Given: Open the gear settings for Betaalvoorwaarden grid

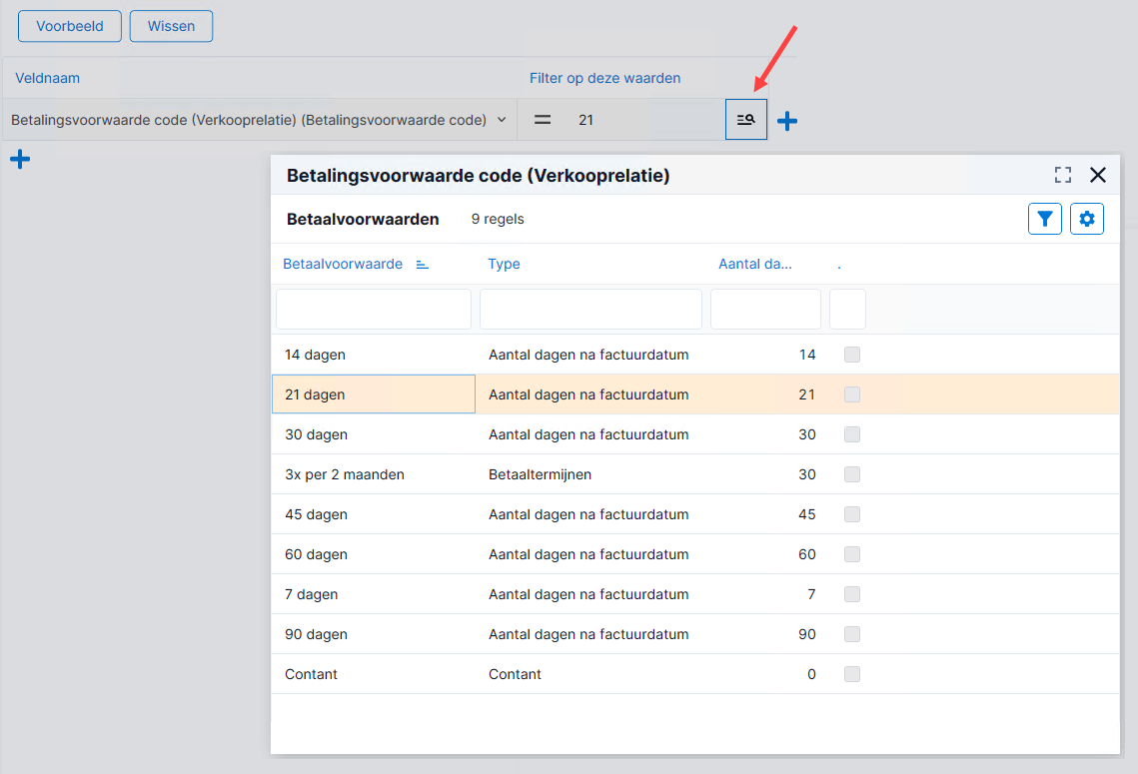Looking at the screenshot, I should pos(1087,219).
